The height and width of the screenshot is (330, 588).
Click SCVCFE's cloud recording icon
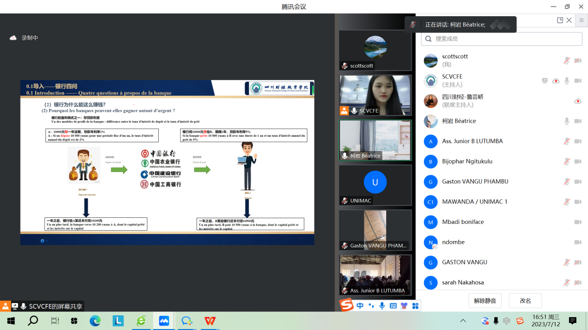tap(556, 81)
